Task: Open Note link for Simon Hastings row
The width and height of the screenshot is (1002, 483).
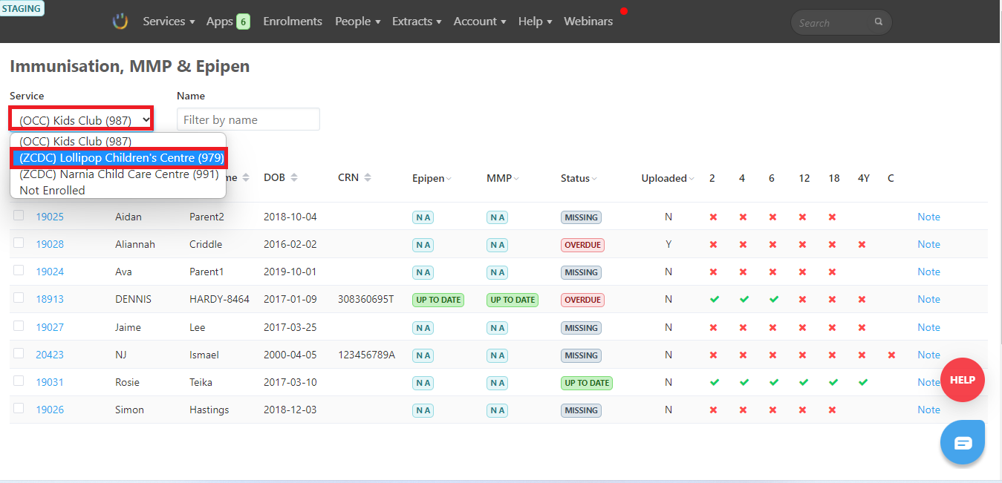Action: tap(928, 410)
